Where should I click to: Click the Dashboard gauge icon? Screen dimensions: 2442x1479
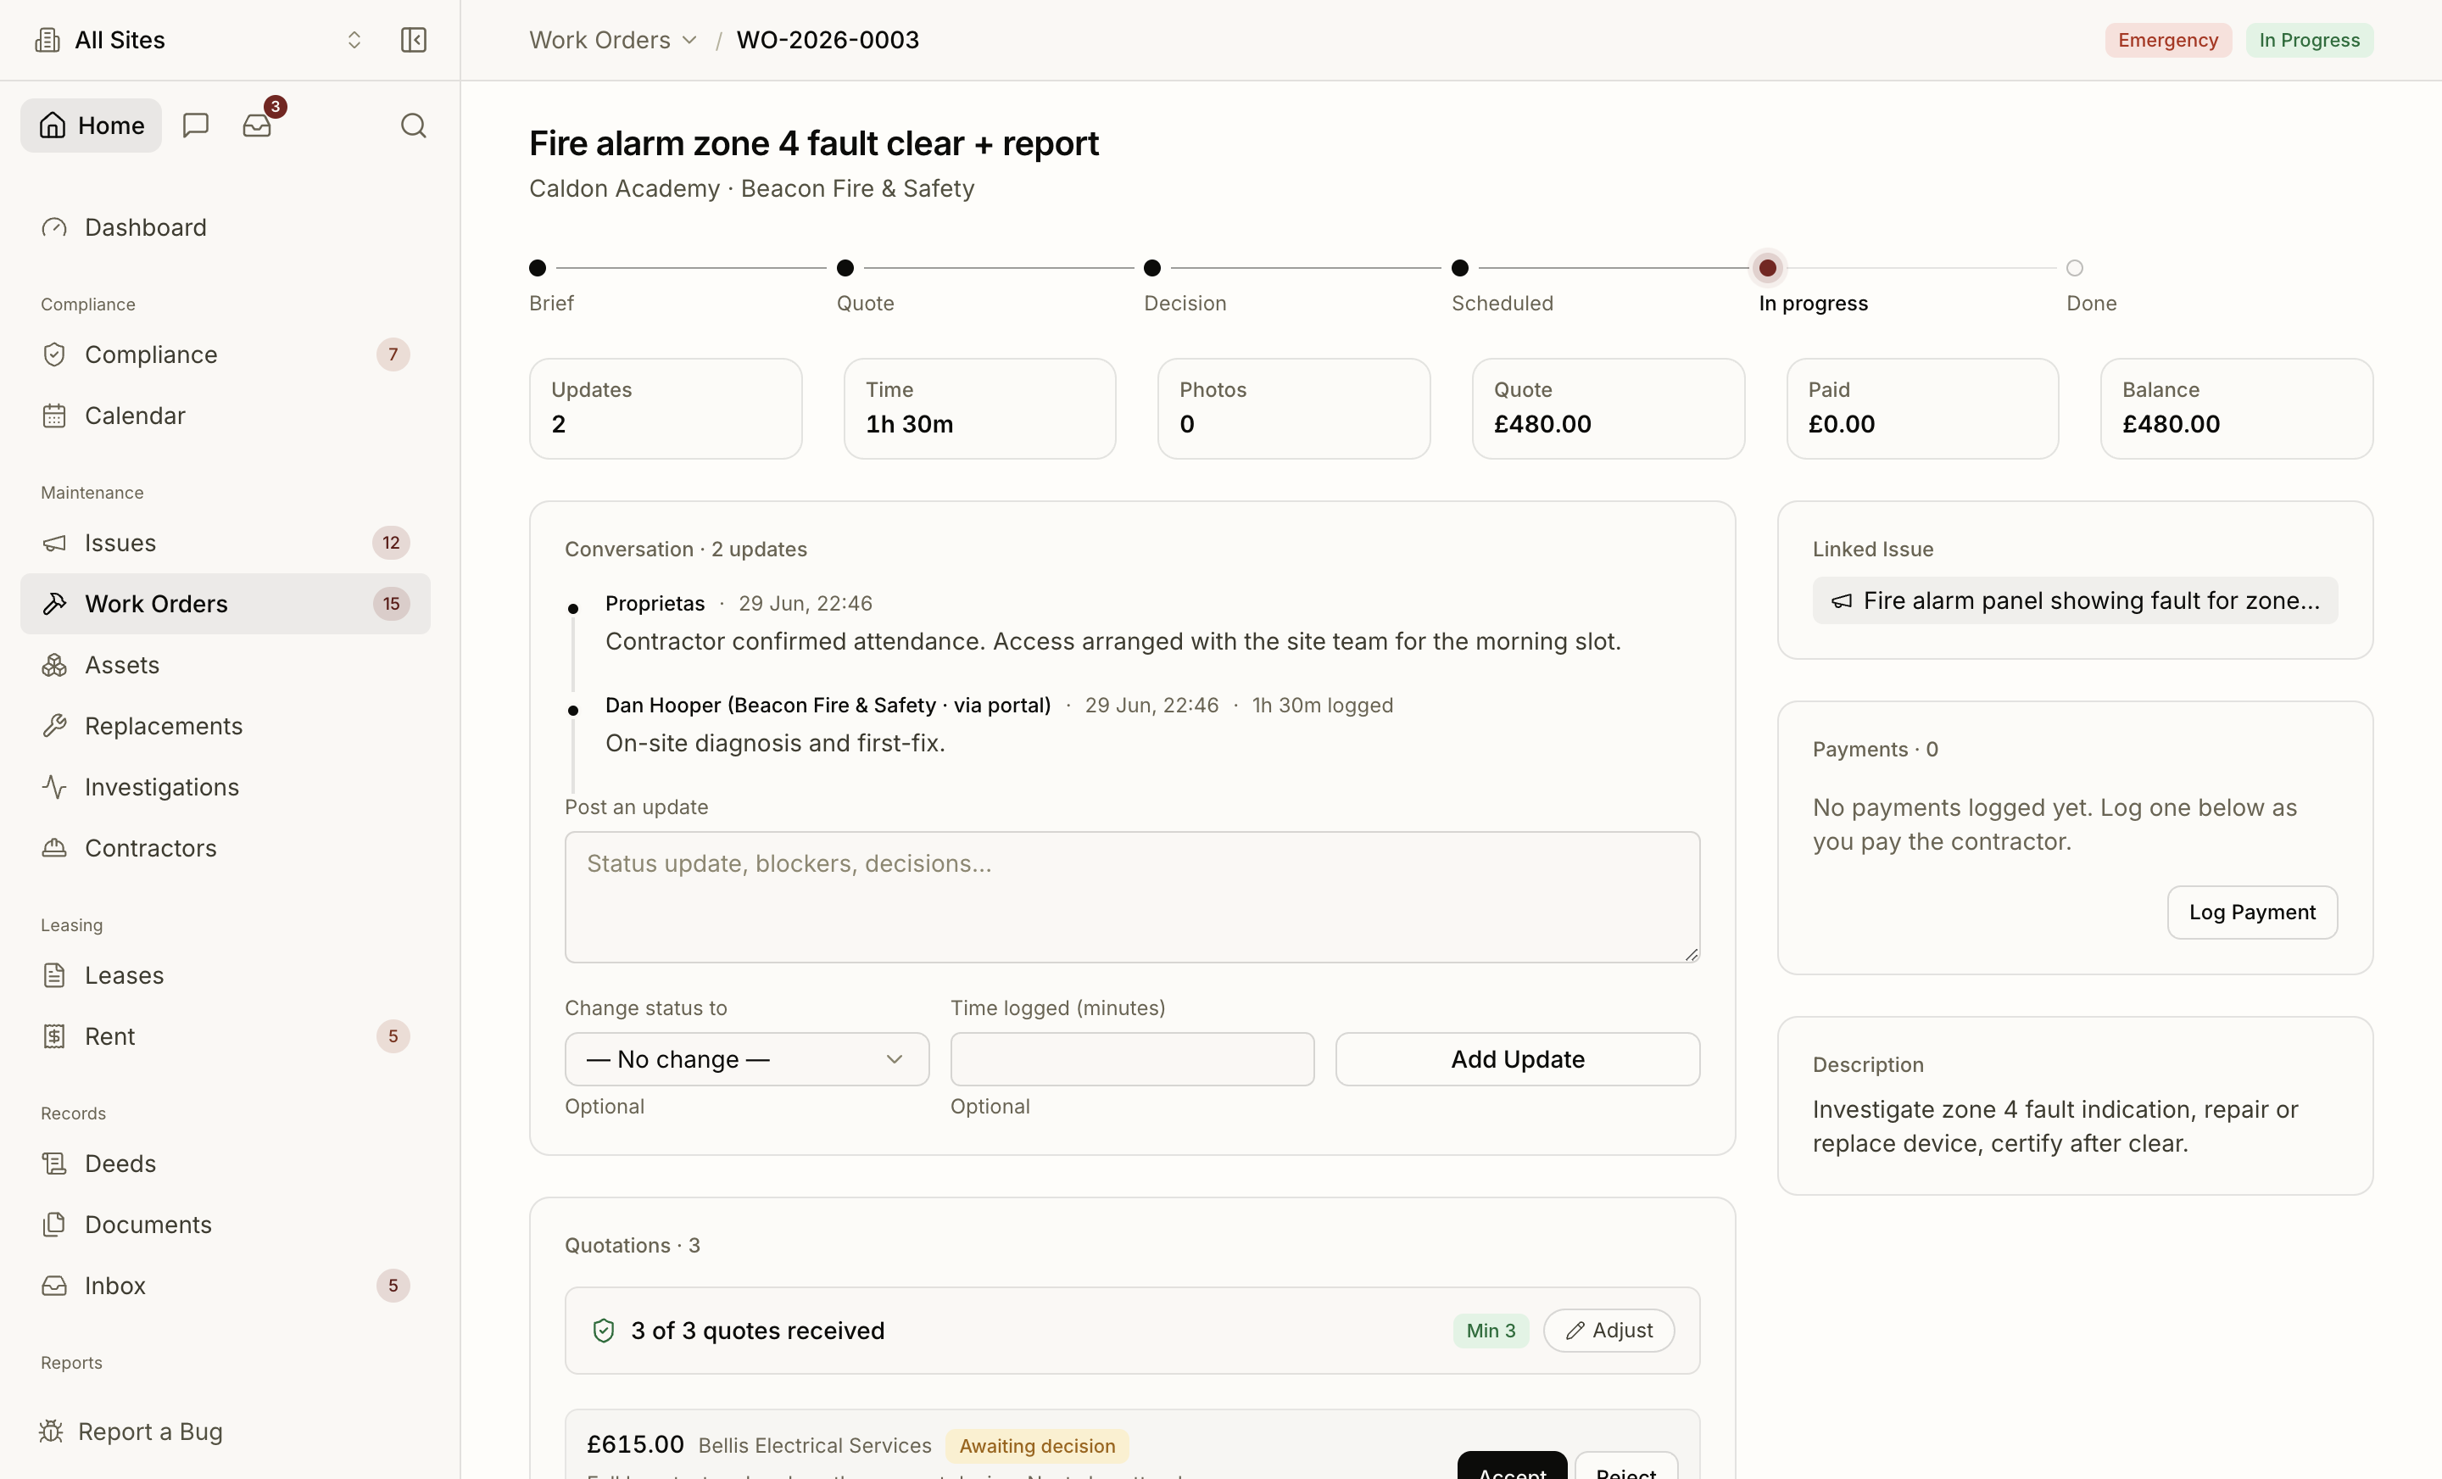pos(54,227)
